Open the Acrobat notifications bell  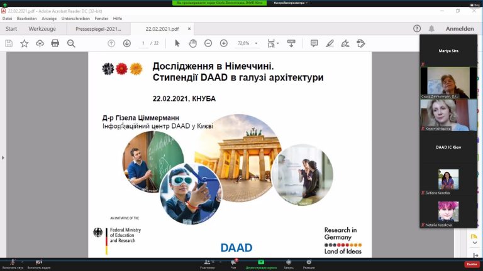[431, 29]
